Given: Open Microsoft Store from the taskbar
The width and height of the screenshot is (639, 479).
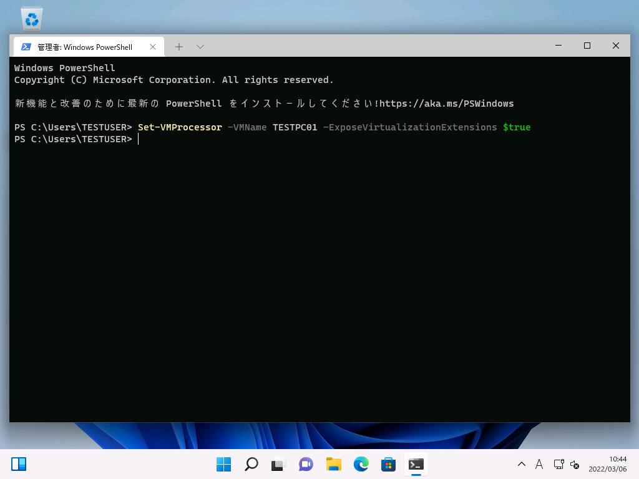Looking at the screenshot, I should 388,464.
